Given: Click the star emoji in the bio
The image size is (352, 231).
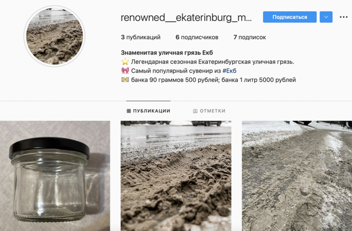Looking at the screenshot, I should pyautogui.click(x=125, y=62).
